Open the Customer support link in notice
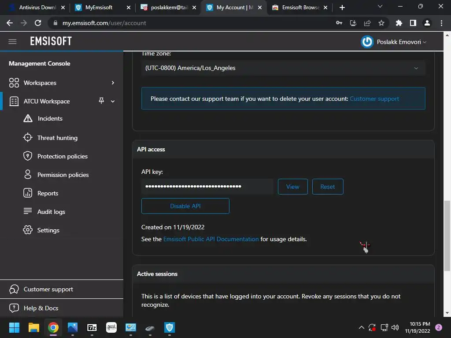This screenshot has width=451, height=338. coord(374,99)
